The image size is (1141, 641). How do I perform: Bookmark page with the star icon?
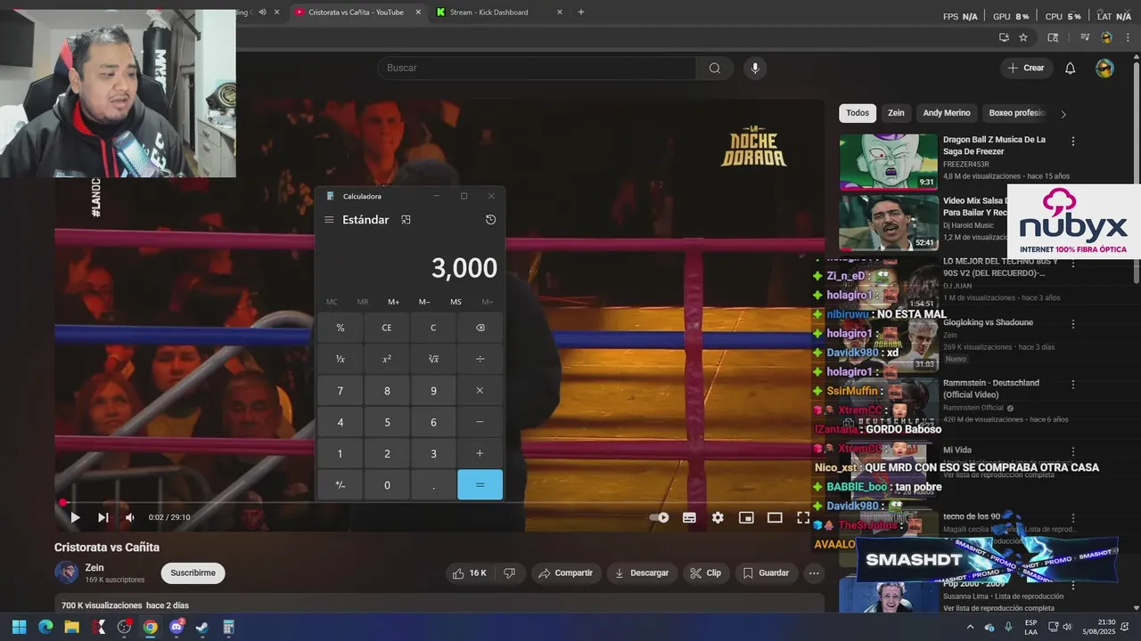tap(1023, 37)
